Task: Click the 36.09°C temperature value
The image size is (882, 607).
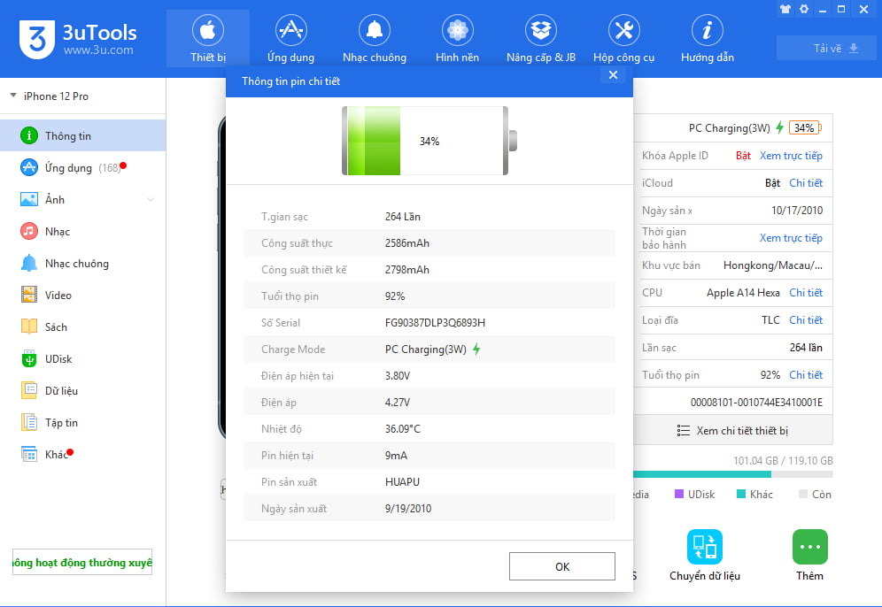Action: coord(402,429)
